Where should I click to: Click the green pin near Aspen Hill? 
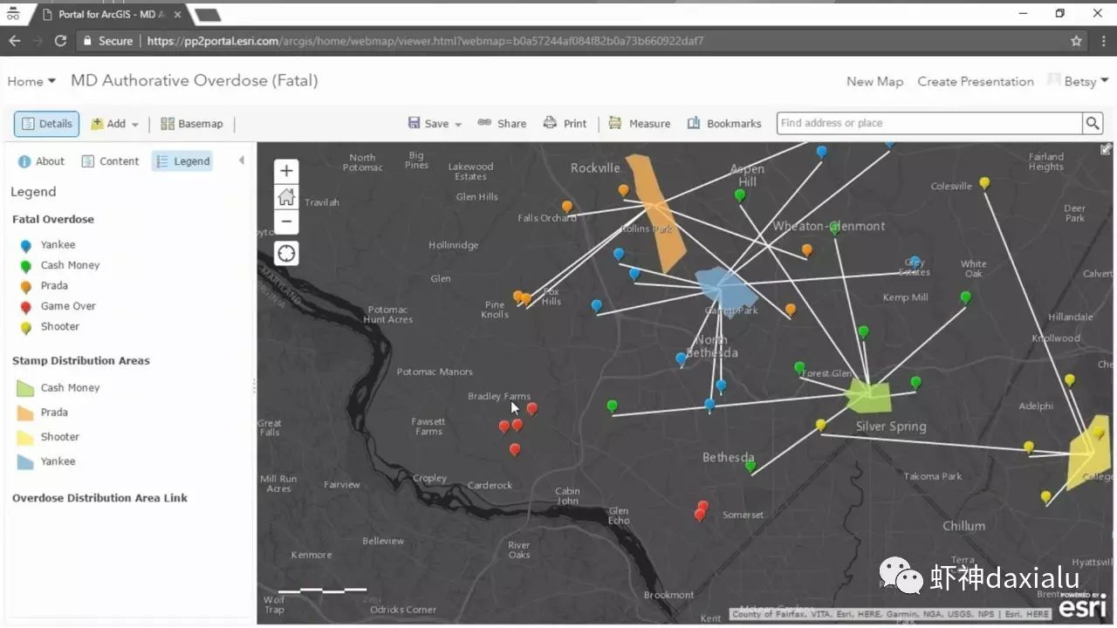coord(740,195)
